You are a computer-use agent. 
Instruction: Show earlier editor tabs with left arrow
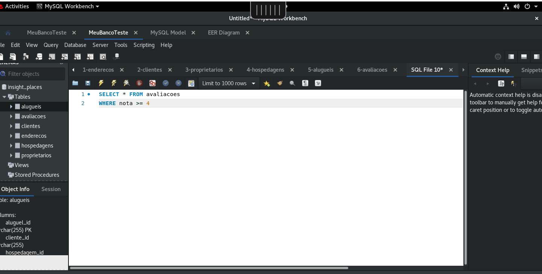pyautogui.click(x=73, y=70)
